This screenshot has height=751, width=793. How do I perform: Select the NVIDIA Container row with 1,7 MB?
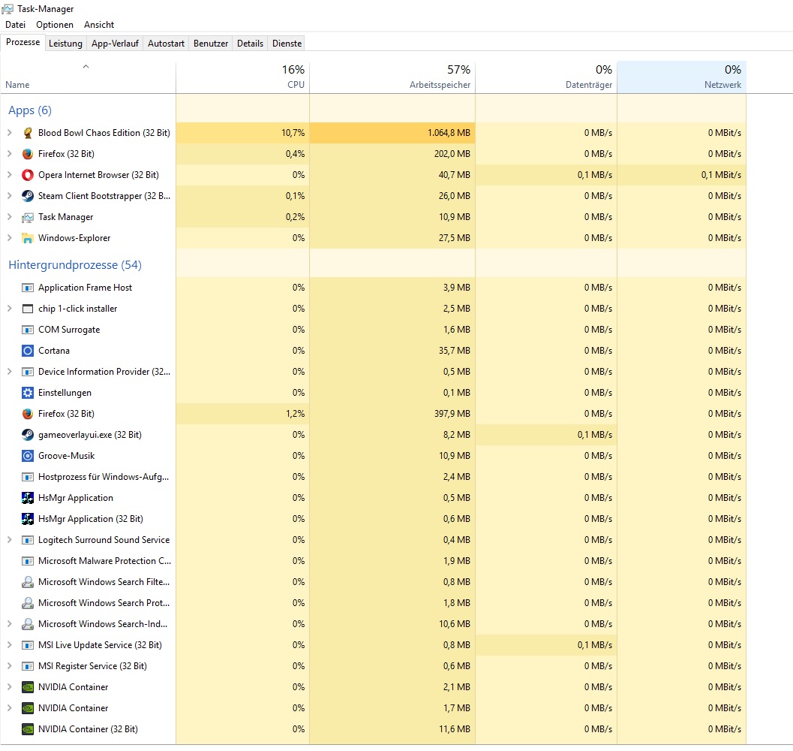point(373,708)
